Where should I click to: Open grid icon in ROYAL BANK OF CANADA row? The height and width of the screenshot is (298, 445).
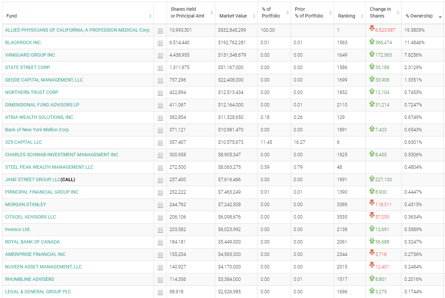[160, 242]
